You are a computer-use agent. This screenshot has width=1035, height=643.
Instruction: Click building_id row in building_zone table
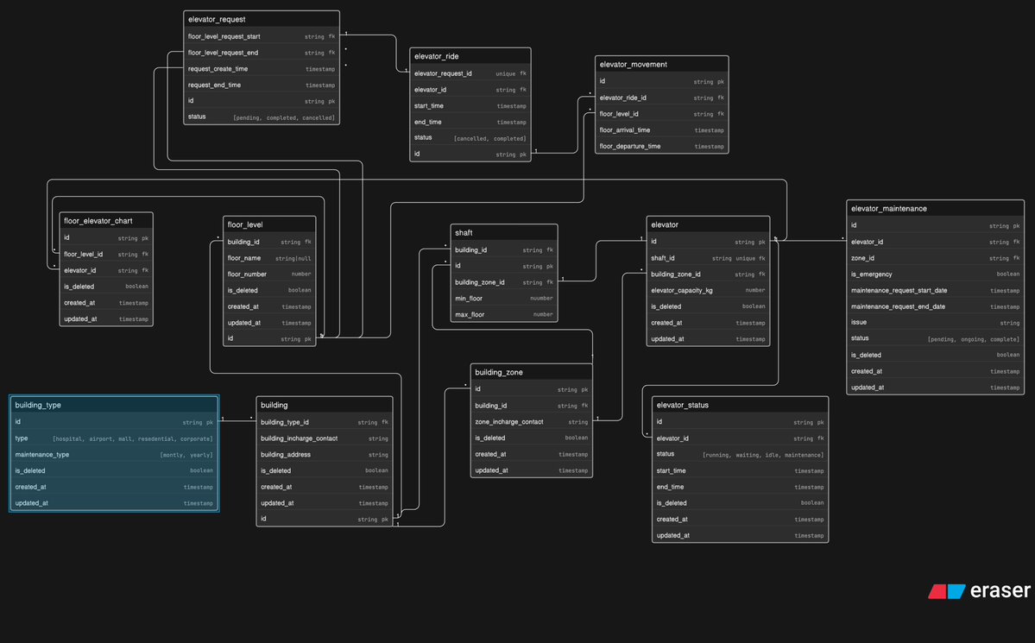click(x=532, y=406)
